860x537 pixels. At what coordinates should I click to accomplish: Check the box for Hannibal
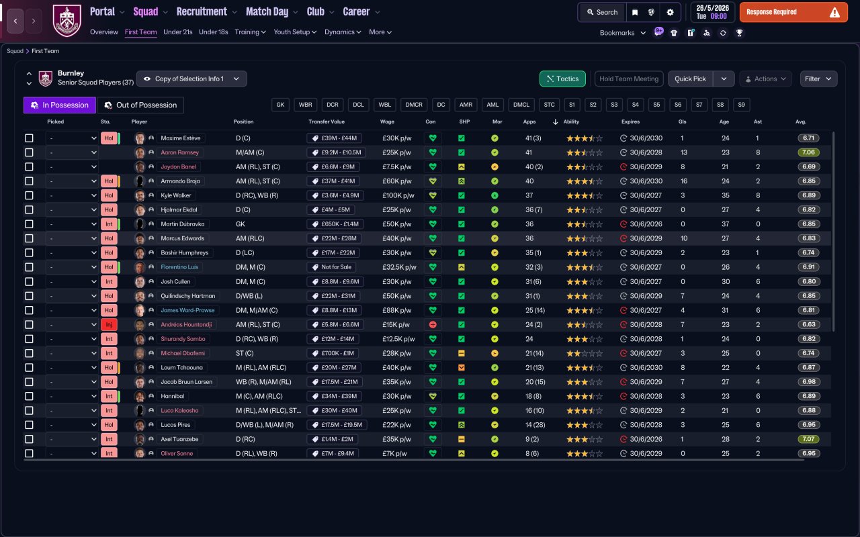(x=29, y=396)
